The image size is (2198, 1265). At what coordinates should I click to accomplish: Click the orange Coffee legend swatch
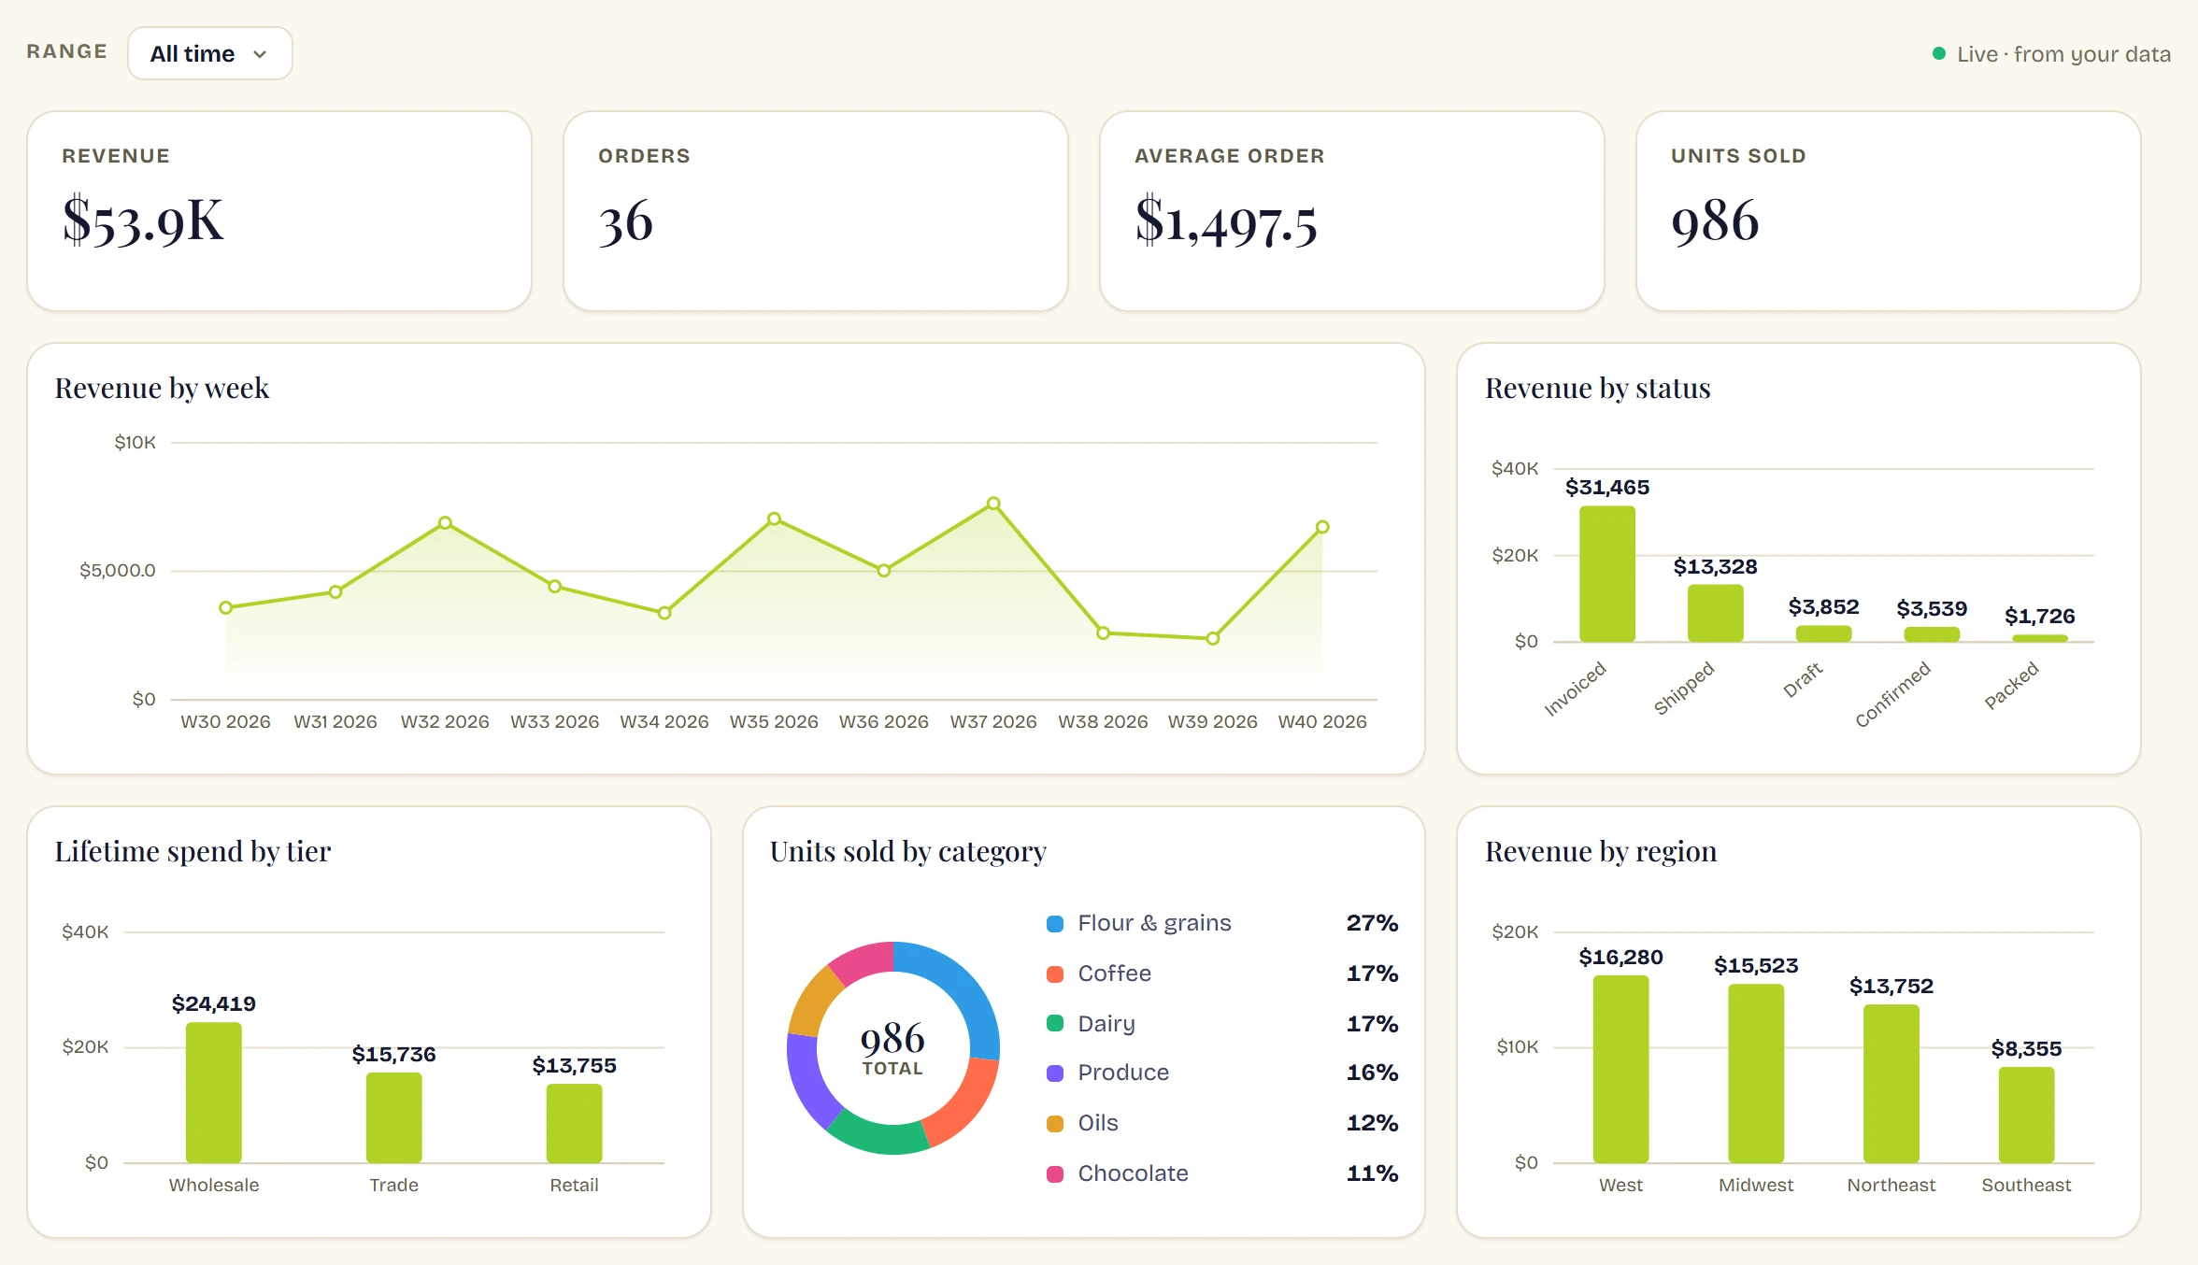point(1055,974)
